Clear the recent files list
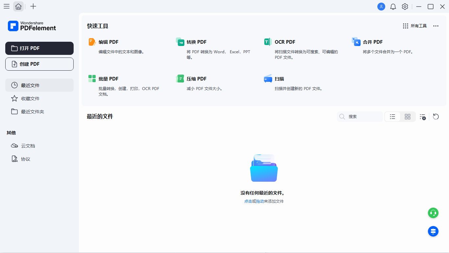This screenshot has width=449, height=253. click(422, 117)
